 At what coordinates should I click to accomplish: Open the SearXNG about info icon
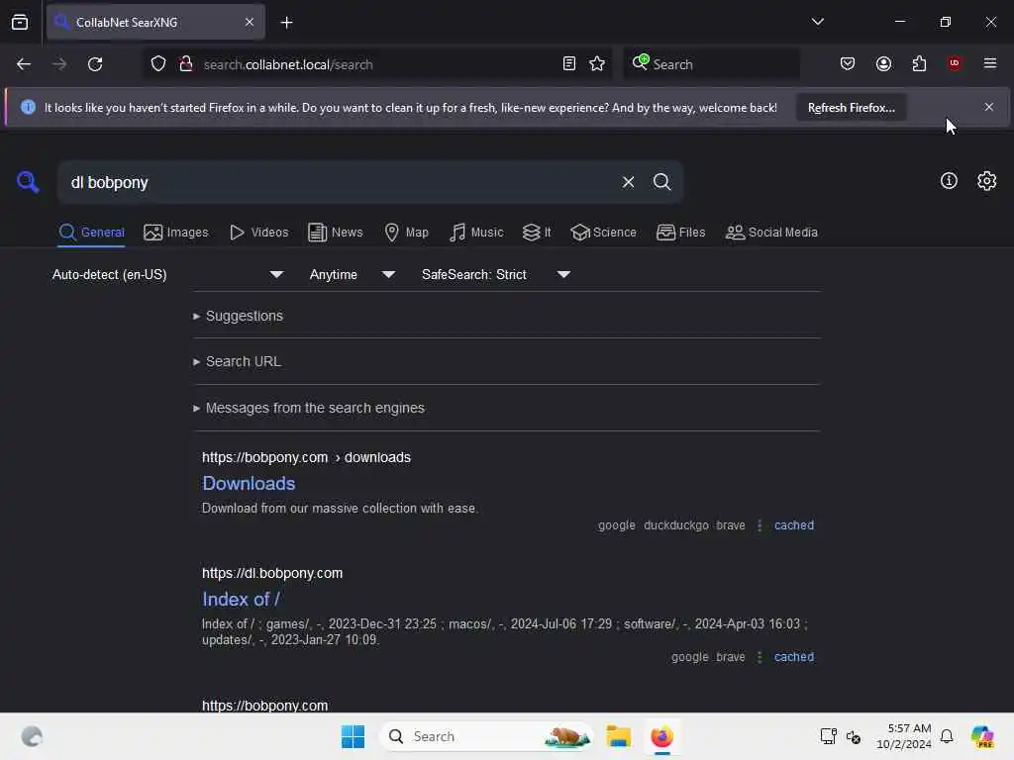click(x=949, y=181)
